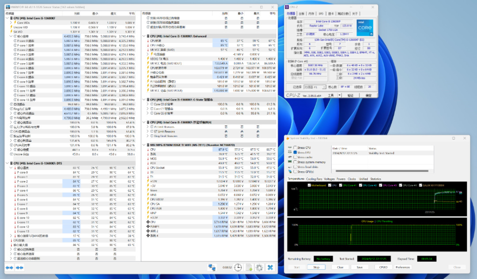This screenshot has width=477, height=279.
Task: Click the Stop button in stability test
Action: click(316, 267)
